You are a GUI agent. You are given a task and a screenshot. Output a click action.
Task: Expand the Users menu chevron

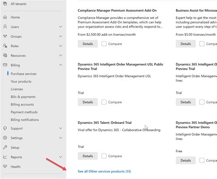click(x=60, y=27)
